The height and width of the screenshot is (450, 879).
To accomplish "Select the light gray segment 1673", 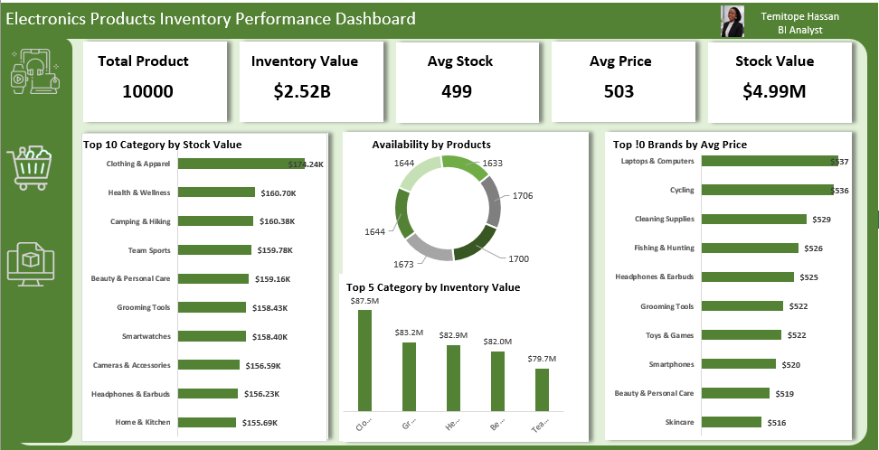I will (428, 248).
